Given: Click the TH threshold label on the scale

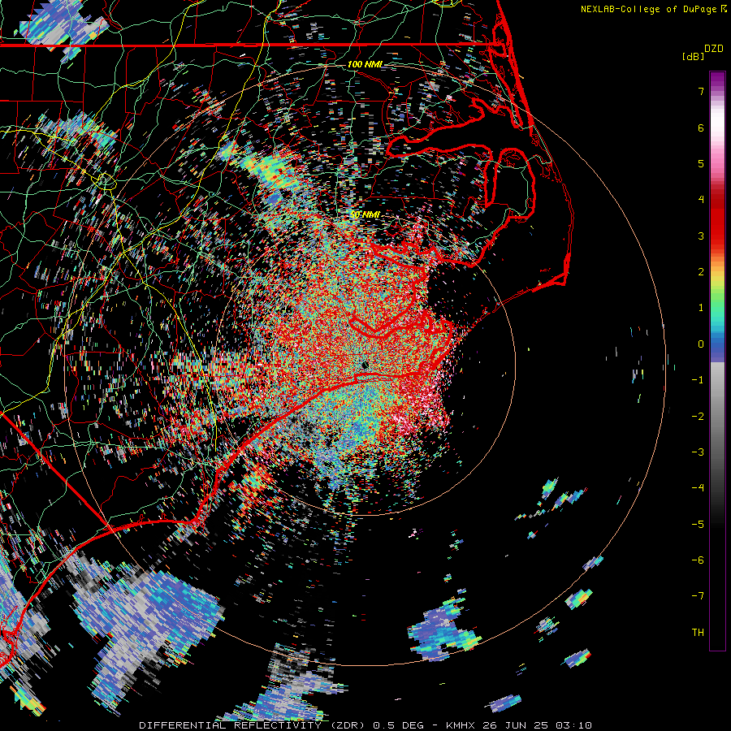Looking at the screenshot, I should (698, 633).
